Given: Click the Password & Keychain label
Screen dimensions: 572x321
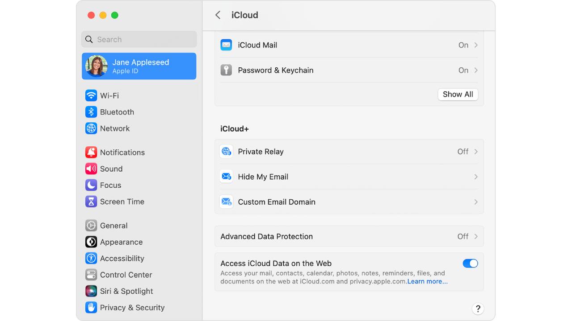Looking at the screenshot, I should coord(276,70).
